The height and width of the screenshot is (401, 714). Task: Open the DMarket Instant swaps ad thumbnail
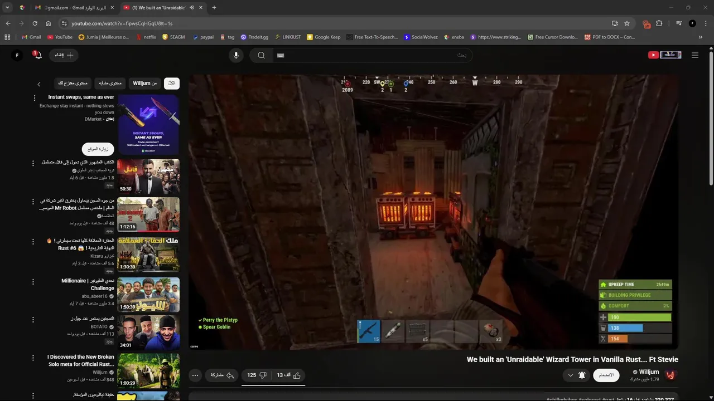[148, 124]
